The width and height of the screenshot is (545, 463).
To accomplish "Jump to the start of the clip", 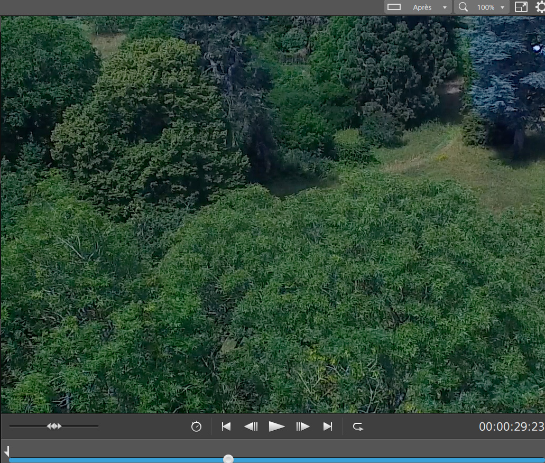I will point(226,427).
